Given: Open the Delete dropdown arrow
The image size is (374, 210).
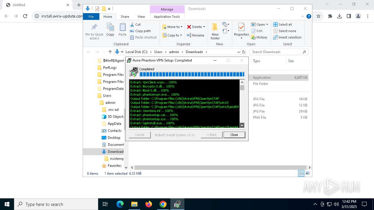Looking at the screenshot, I should [204, 27].
